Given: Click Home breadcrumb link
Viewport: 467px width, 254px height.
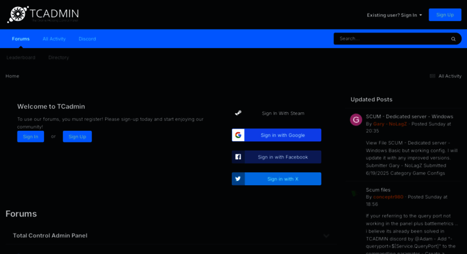Looking at the screenshot, I should 12,76.
